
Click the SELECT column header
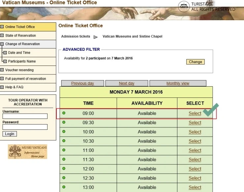click(195, 103)
